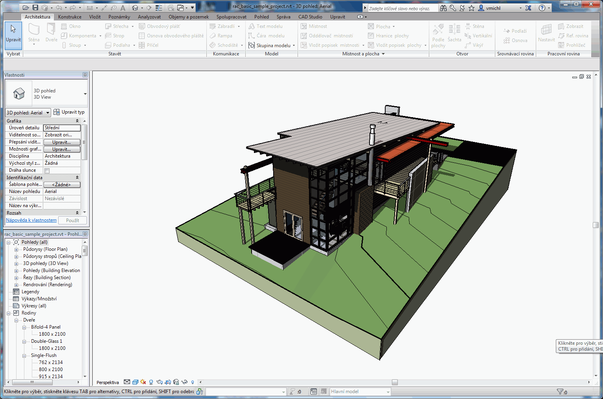Save the project with the floppy disk icon
Viewport: 603px width, 399px height.
35,7
